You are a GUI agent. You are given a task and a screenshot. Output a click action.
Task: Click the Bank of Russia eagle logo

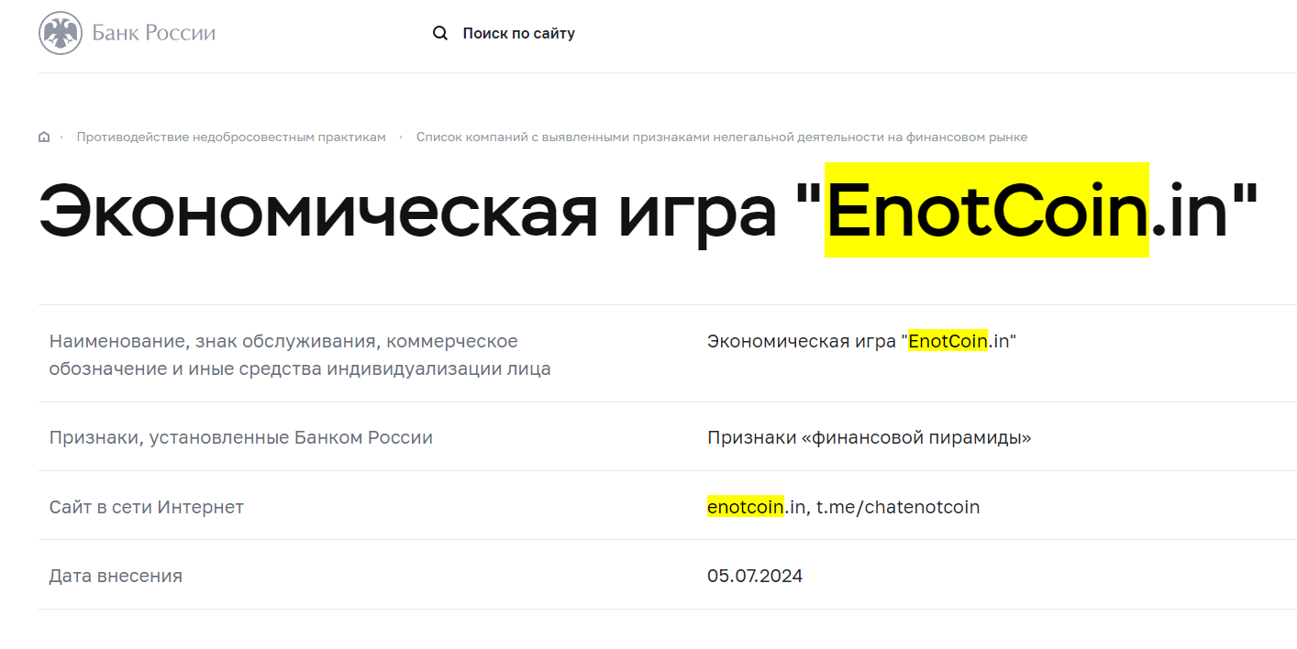click(60, 34)
